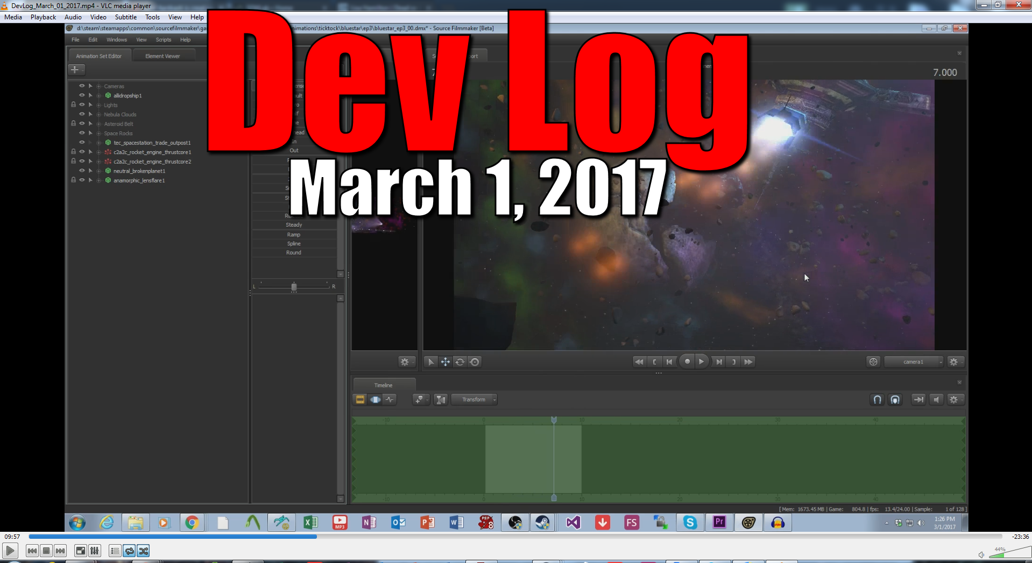
Task: Choose the Ramp preset
Action: click(294, 235)
